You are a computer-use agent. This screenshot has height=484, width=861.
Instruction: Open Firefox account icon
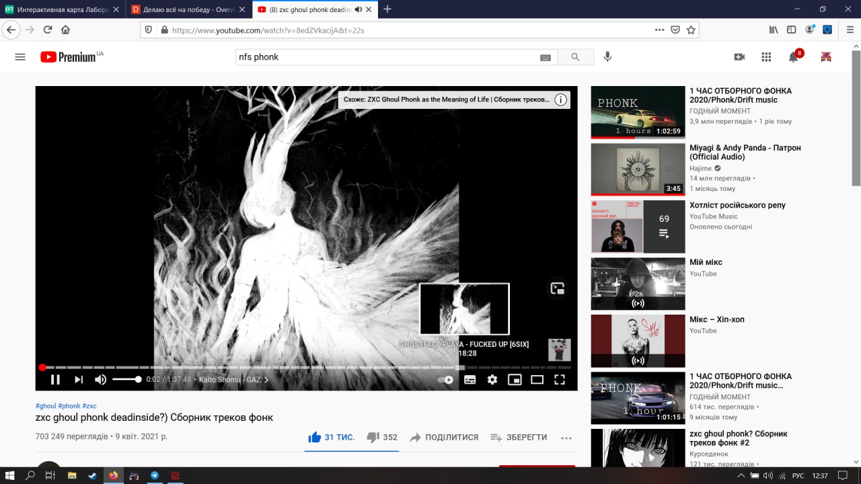click(x=810, y=30)
